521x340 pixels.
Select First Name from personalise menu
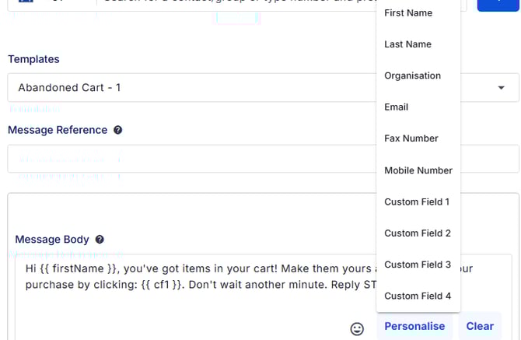pos(408,13)
